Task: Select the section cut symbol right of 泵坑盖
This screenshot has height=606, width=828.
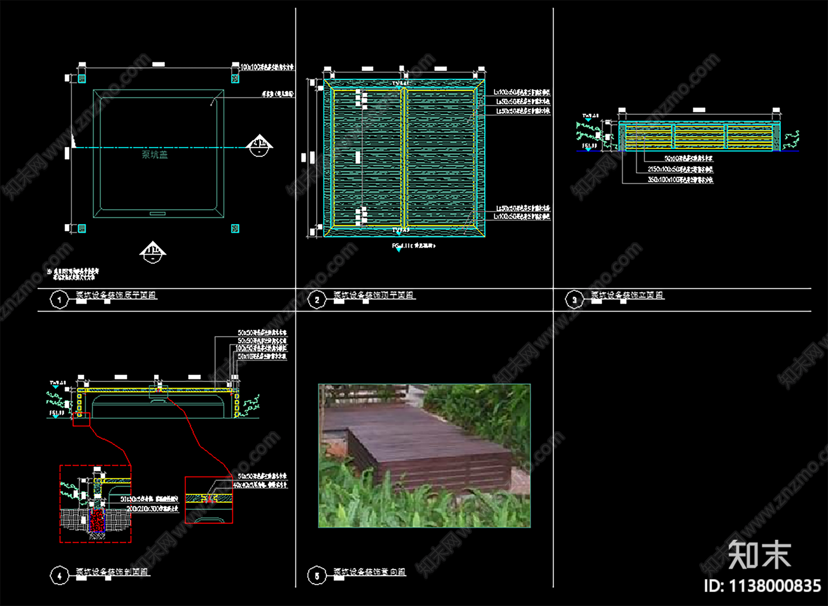Action: tap(259, 145)
